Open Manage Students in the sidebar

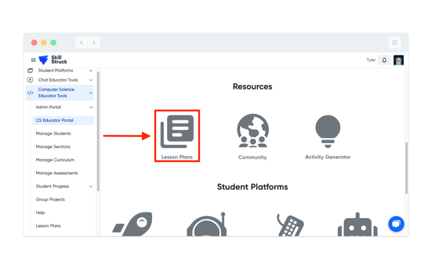54,134
